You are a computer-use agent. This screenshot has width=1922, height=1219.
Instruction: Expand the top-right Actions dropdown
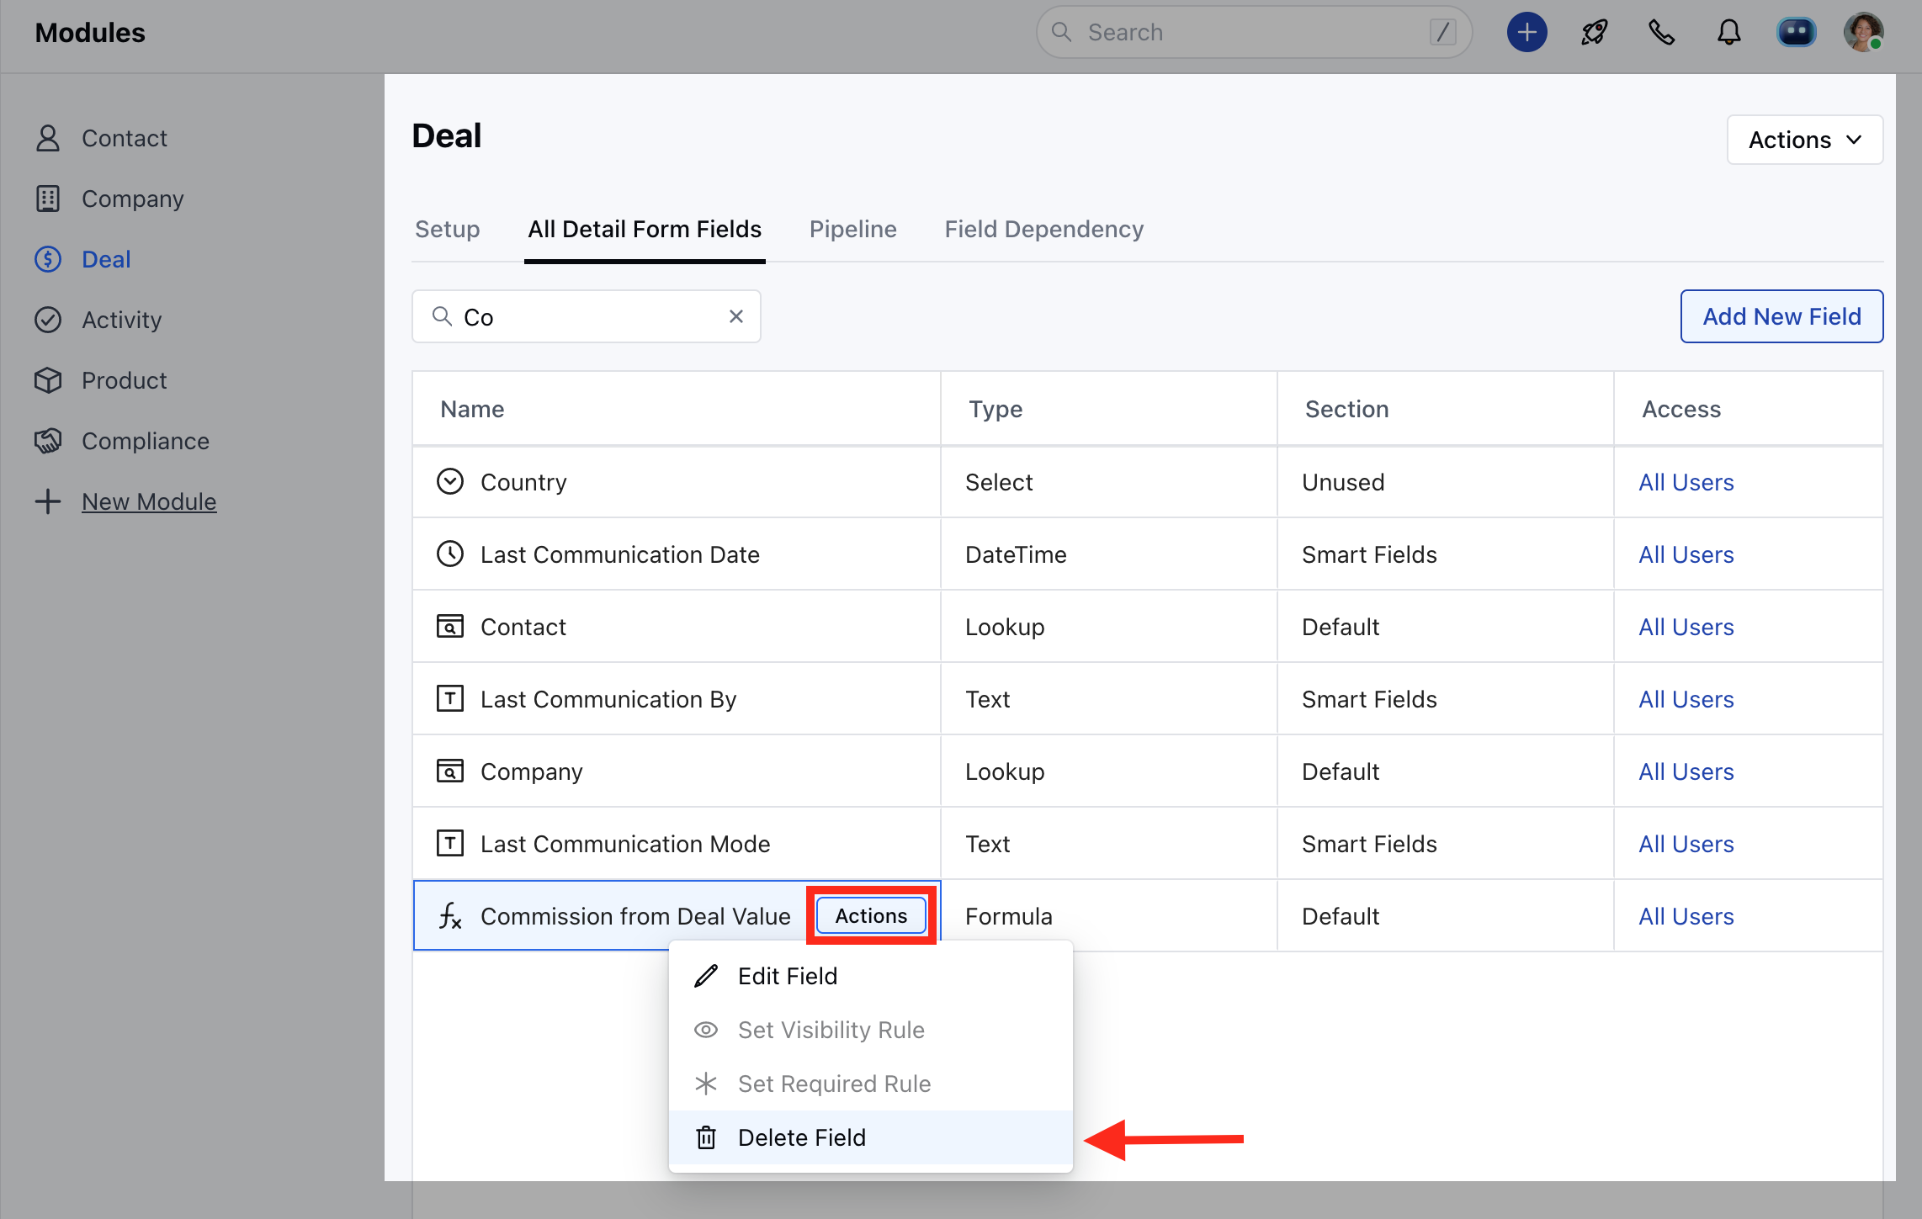point(1804,140)
